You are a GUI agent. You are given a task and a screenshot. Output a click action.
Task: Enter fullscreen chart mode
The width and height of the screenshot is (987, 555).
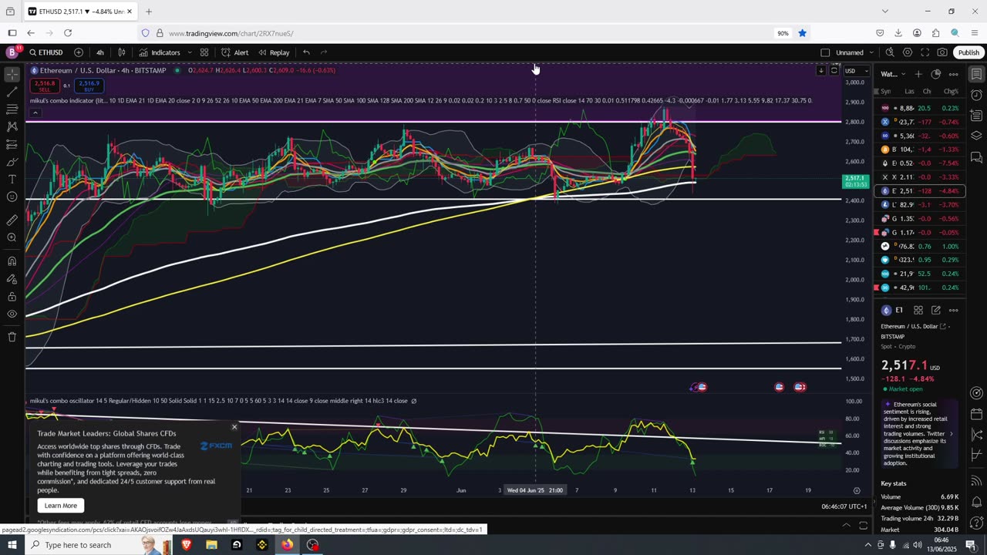[925, 52]
